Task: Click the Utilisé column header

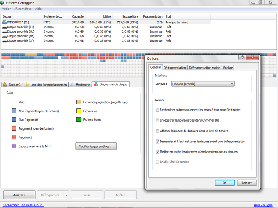Action: (99, 16)
